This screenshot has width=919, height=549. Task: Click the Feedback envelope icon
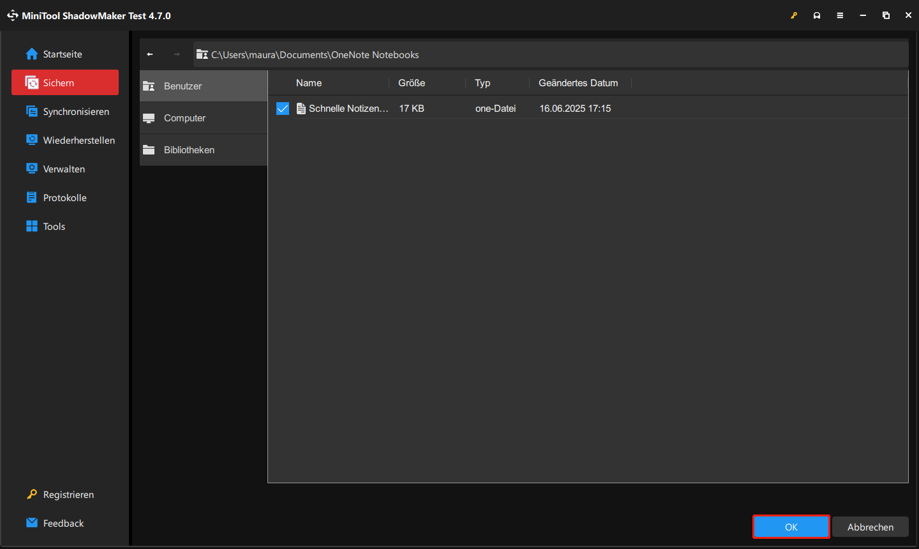pos(32,523)
